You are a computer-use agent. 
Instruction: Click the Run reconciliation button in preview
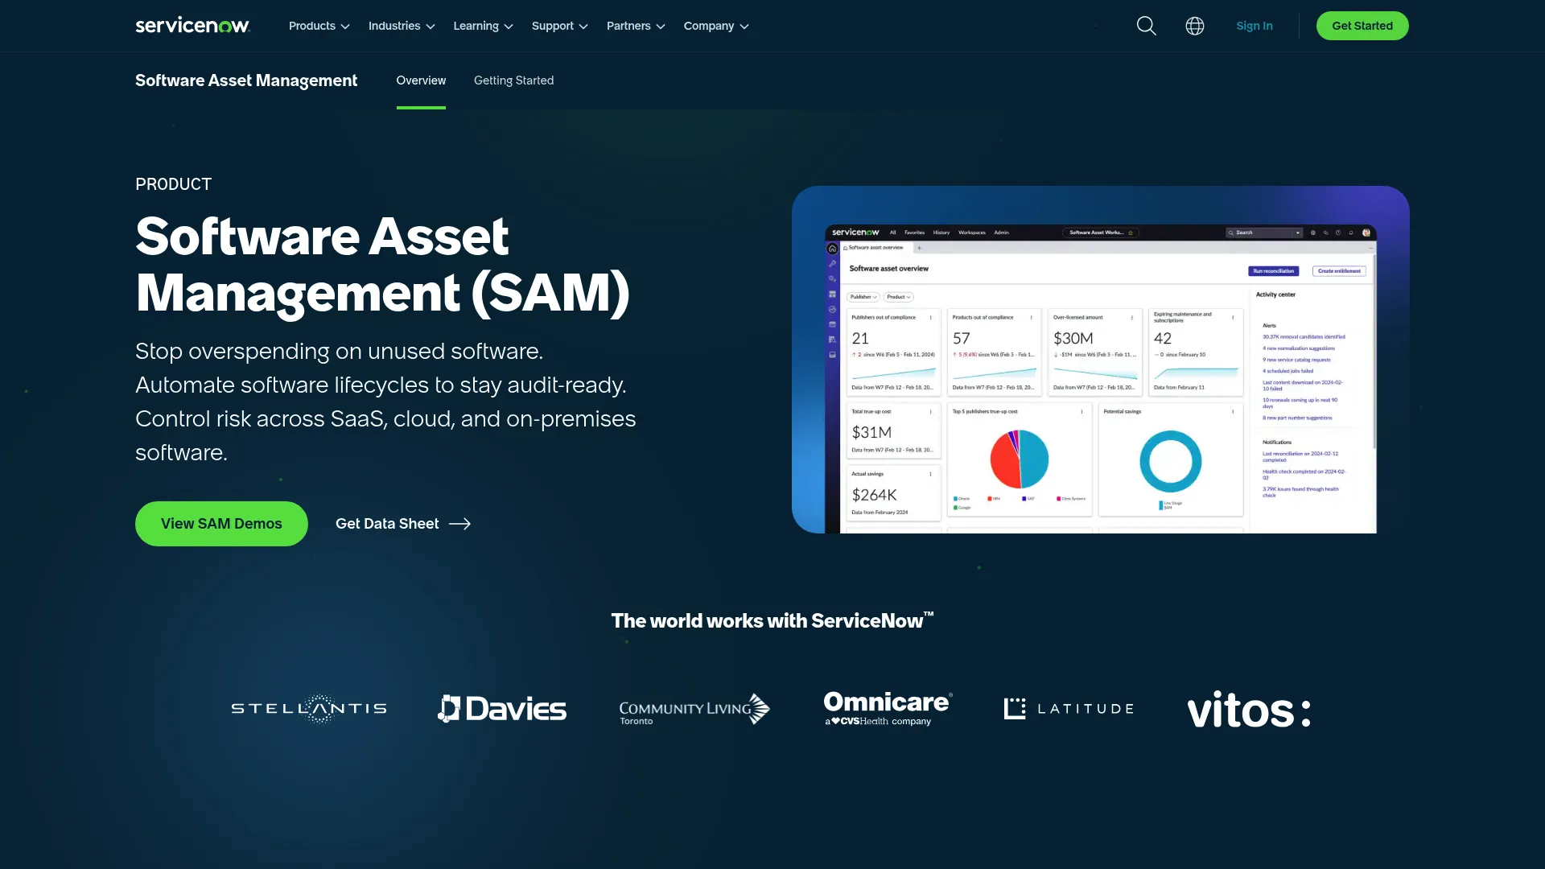[x=1274, y=271]
